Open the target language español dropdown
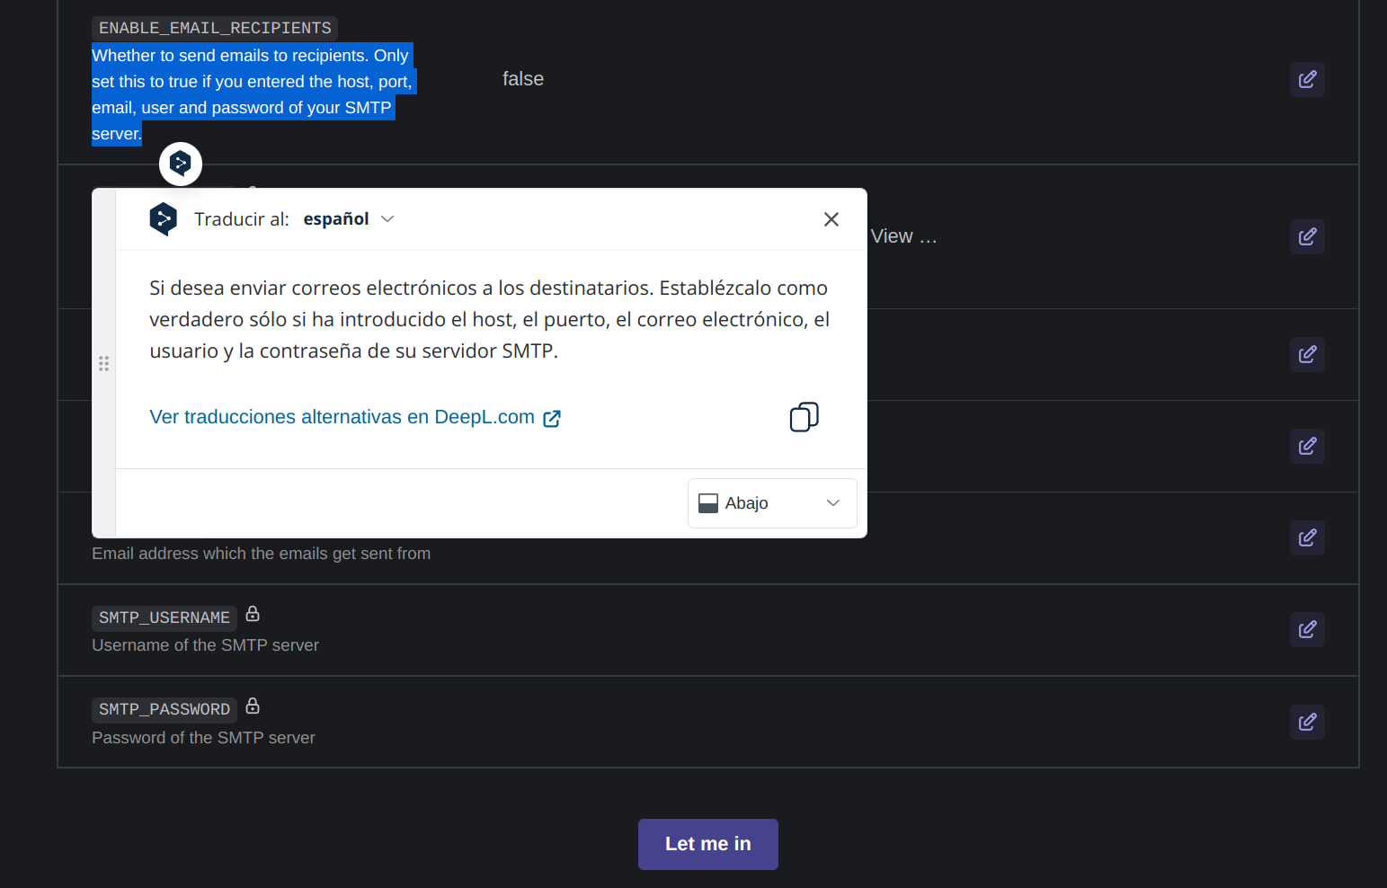Image resolution: width=1387 pixels, height=888 pixels. click(349, 219)
